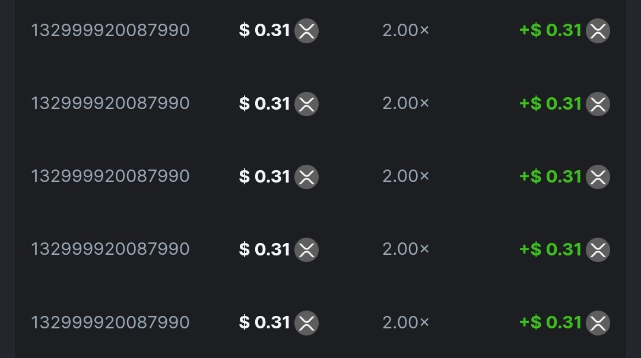Screen dimensions: 641x358
Task: Click last row's profit XRP icon
Action: tap(598, 323)
